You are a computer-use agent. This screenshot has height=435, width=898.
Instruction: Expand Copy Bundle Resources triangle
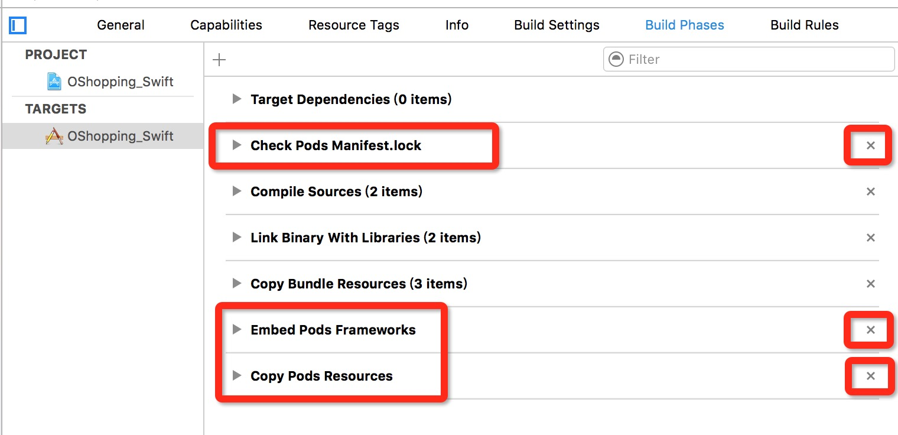[x=237, y=283]
